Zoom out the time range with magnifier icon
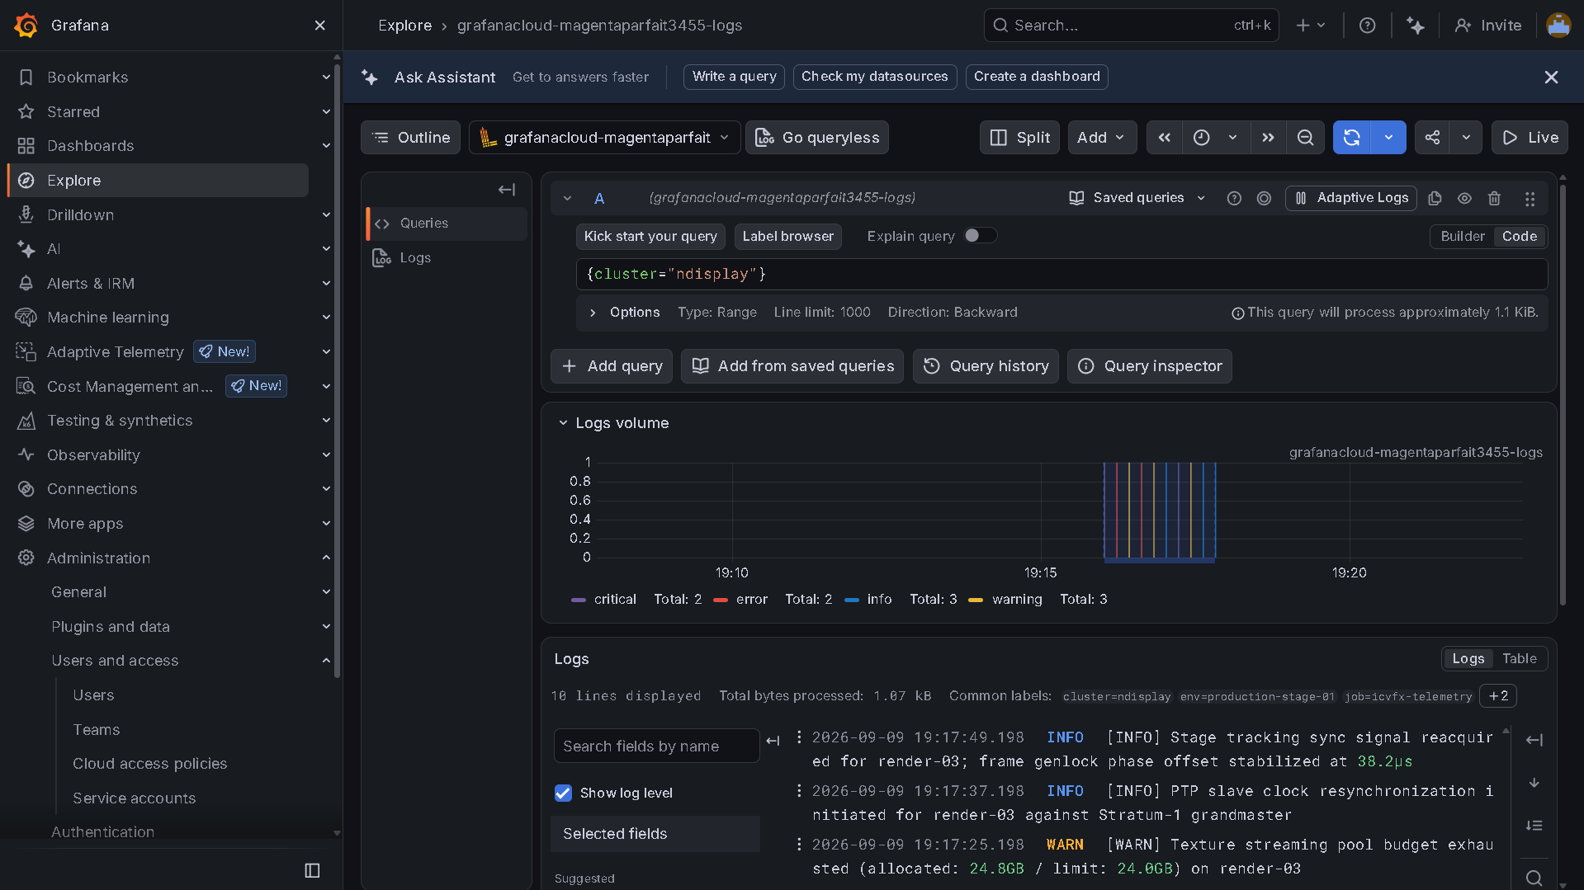This screenshot has height=890, width=1584. click(1305, 138)
